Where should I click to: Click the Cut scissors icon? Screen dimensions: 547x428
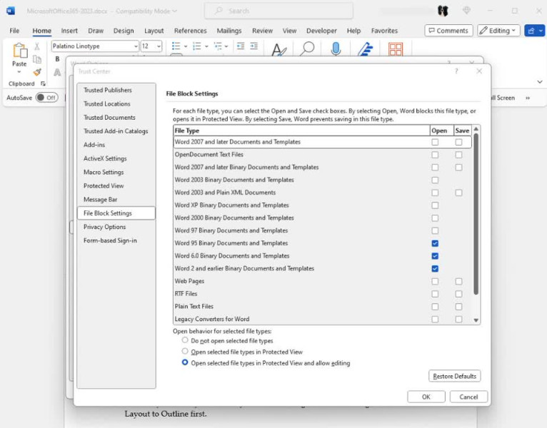37,46
